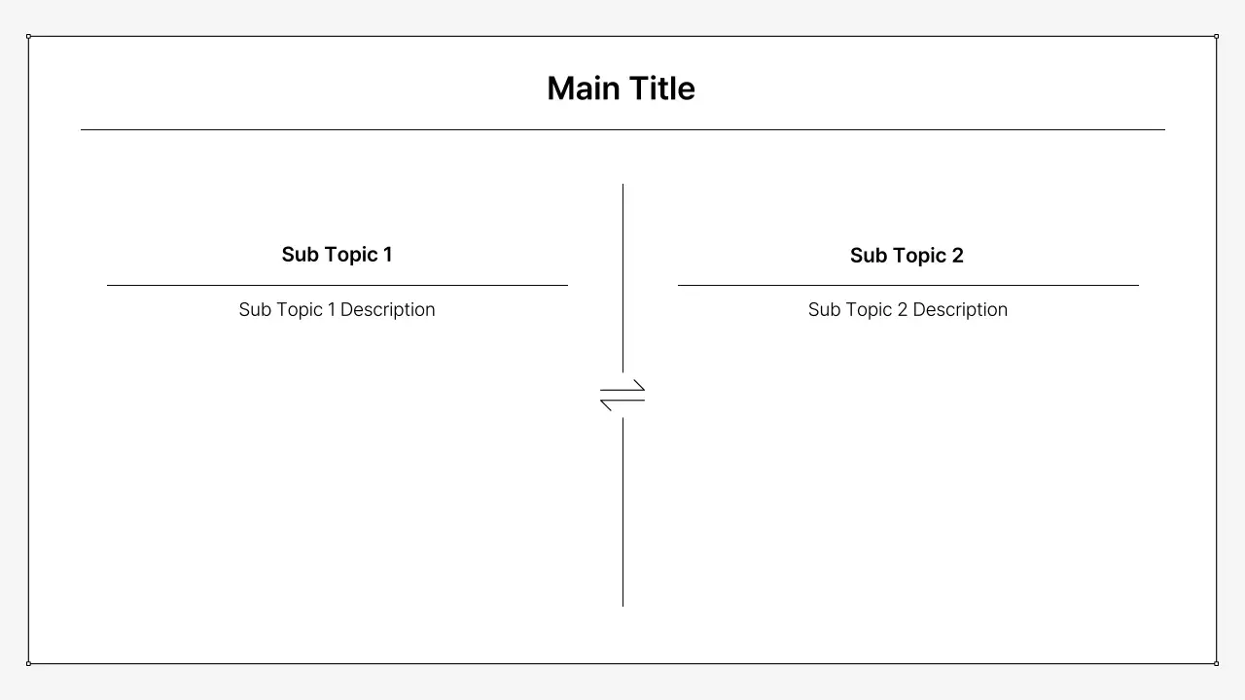Click the divider line under Sub Topic 1
The width and height of the screenshot is (1245, 700).
[x=337, y=285]
